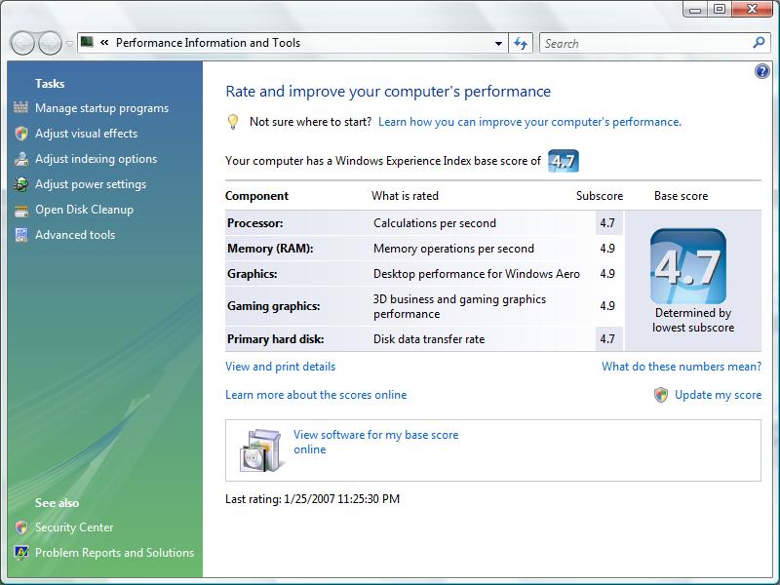Open Manage startup programs

click(102, 108)
